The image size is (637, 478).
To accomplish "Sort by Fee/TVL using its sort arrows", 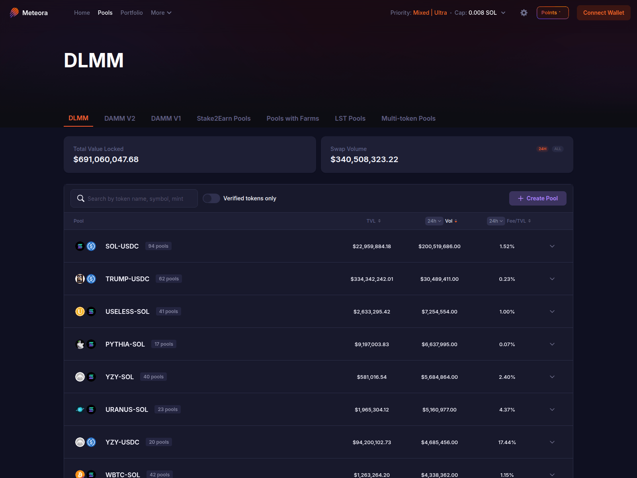I will [x=530, y=221].
